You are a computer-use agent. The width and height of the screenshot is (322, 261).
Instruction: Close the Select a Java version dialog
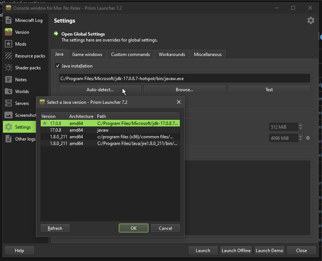[x=179, y=102]
